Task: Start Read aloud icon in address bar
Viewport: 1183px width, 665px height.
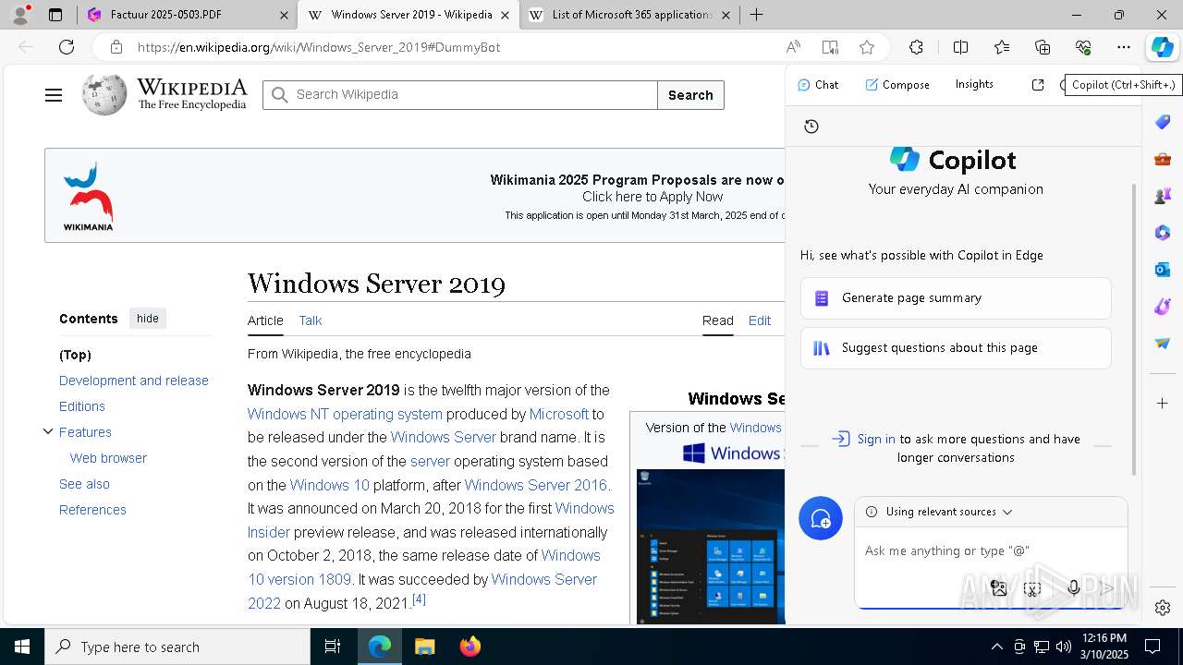Action: click(x=793, y=47)
